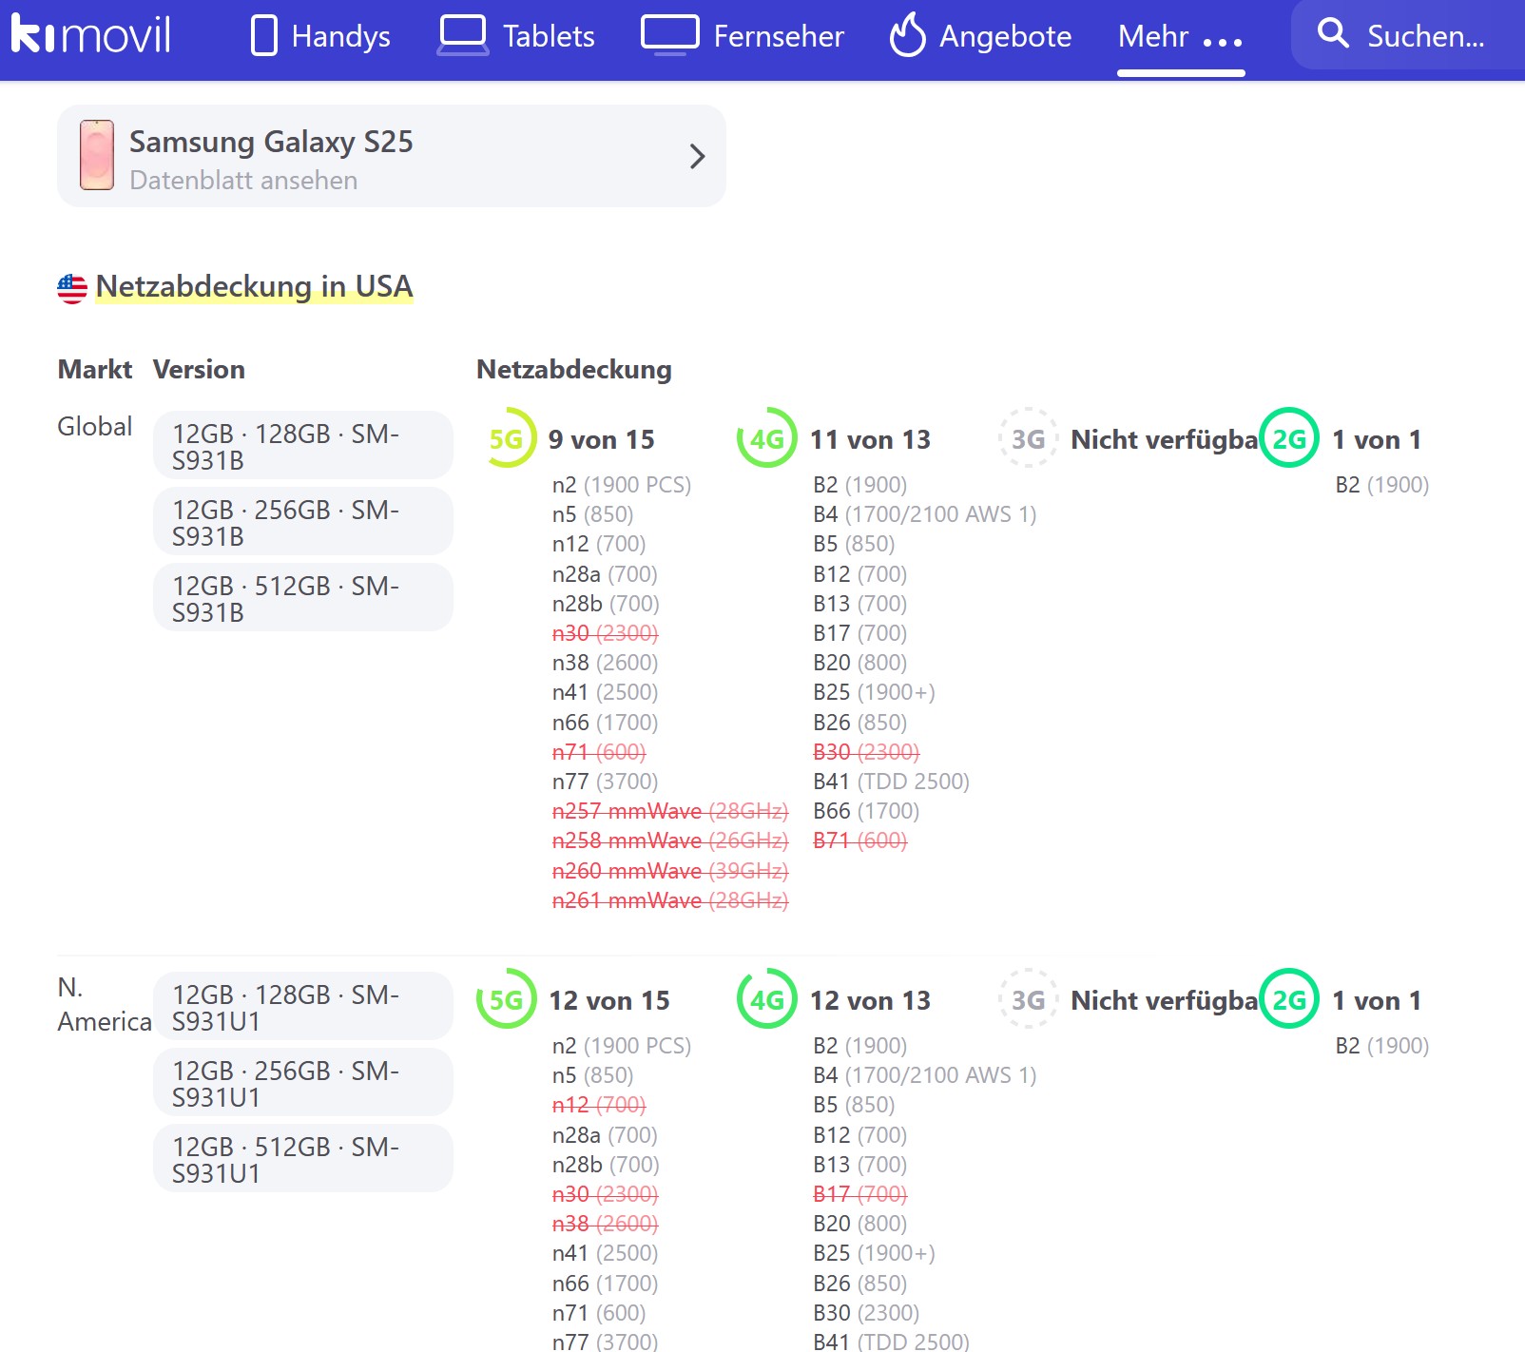
Task: Click N. America struck 'n12 (700)' band
Action: [x=599, y=1105]
